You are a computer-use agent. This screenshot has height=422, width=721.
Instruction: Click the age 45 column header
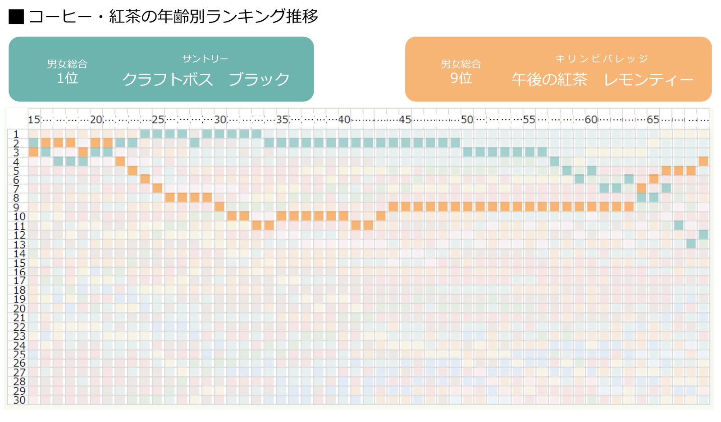pos(405,120)
